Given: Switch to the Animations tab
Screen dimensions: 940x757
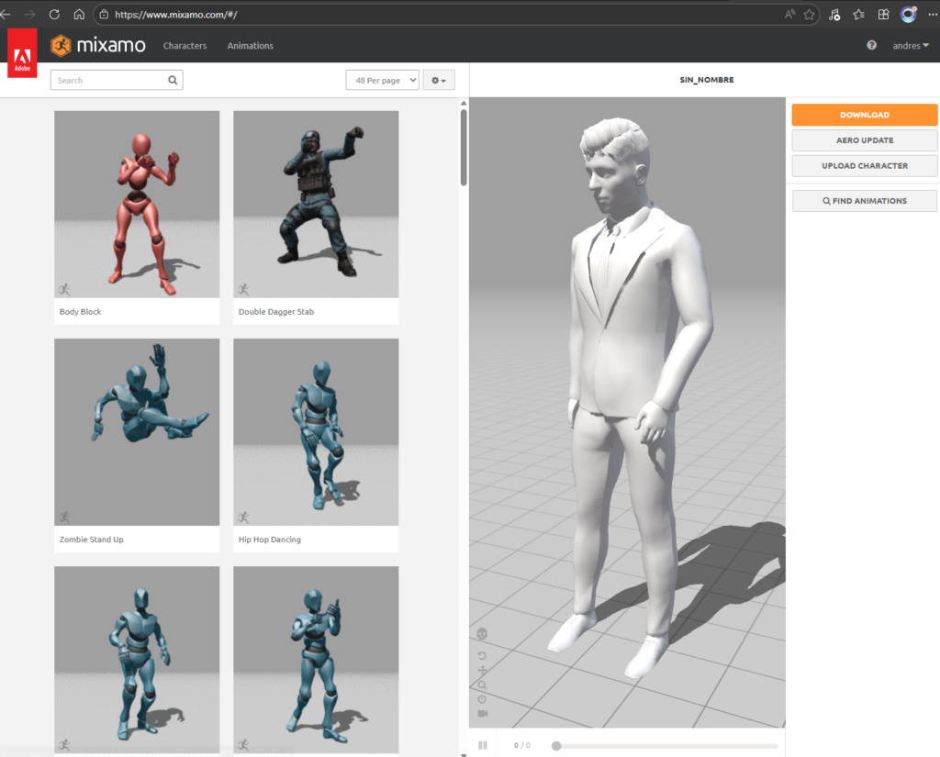Looking at the screenshot, I should point(250,46).
